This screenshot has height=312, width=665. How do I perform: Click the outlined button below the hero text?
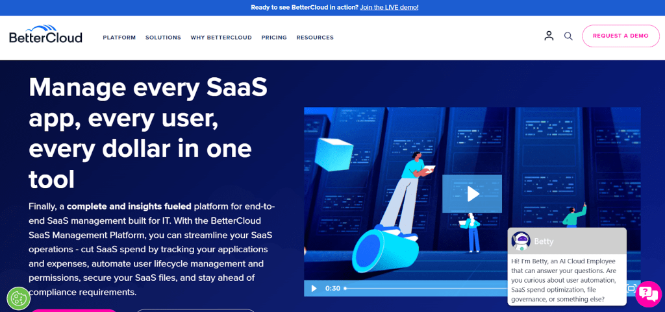tap(195, 310)
